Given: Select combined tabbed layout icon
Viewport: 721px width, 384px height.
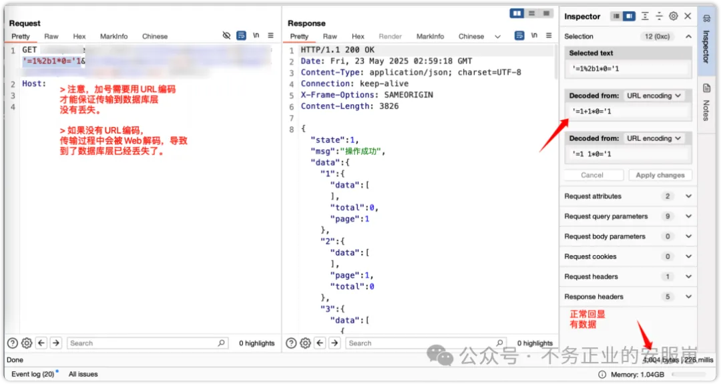Looking at the screenshot, I should point(546,13).
